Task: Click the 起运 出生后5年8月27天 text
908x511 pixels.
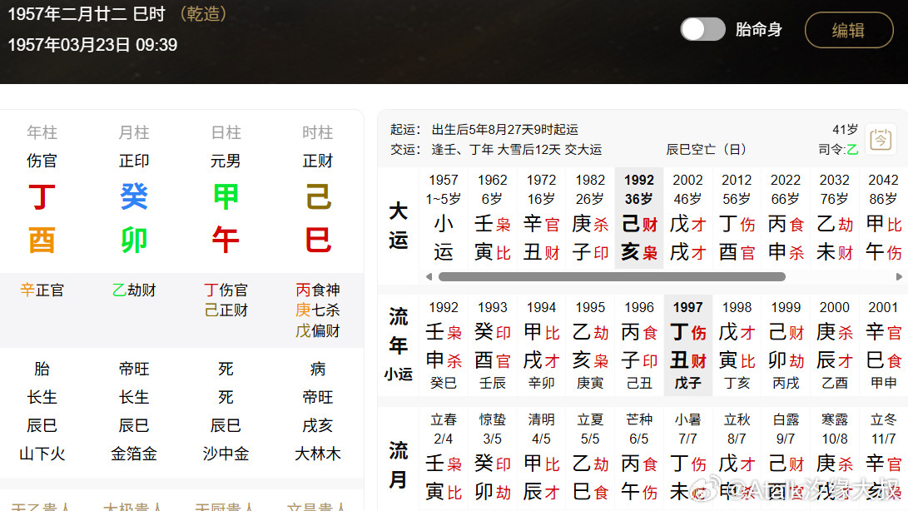Action: point(484,129)
